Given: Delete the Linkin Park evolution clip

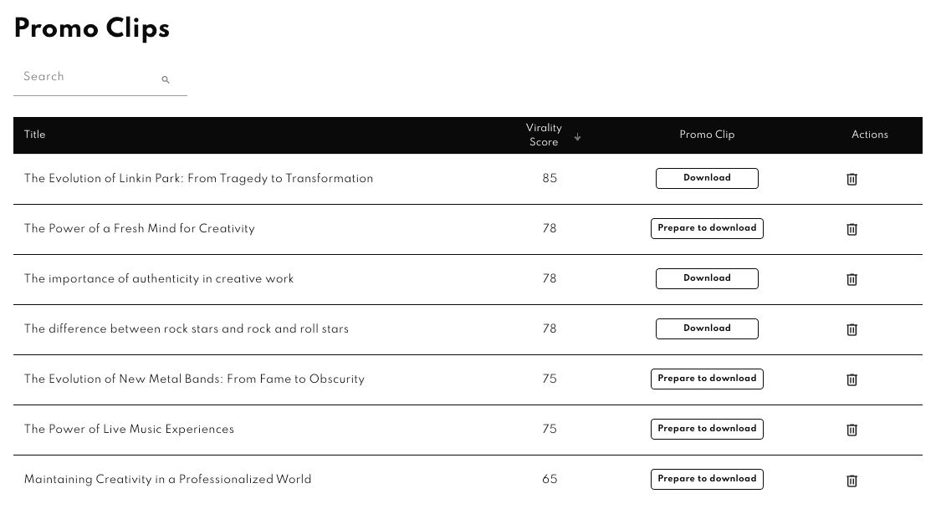Looking at the screenshot, I should click(x=852, y=179).
